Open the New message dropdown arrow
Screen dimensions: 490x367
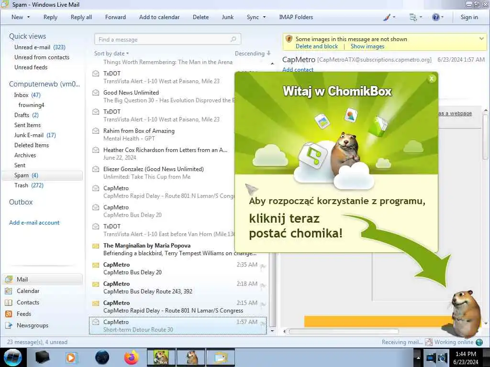point(28,17)
